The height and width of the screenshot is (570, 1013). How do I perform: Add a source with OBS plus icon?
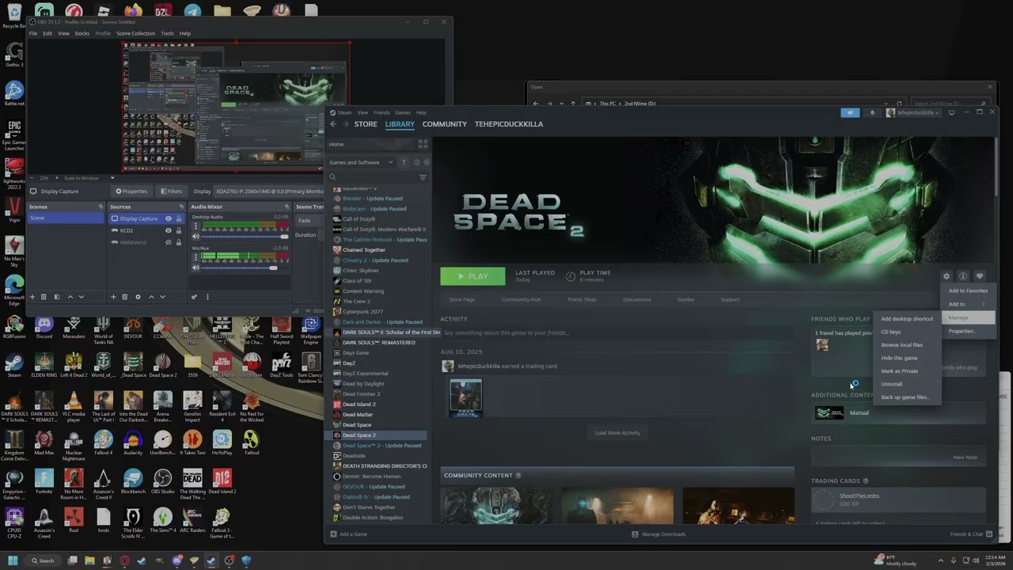pyautogui.click(x=113, y=297)
